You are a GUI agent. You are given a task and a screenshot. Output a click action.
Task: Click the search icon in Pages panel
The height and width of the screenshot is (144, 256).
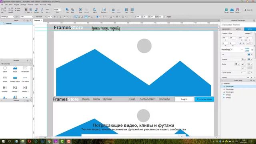tap(30, 20)
